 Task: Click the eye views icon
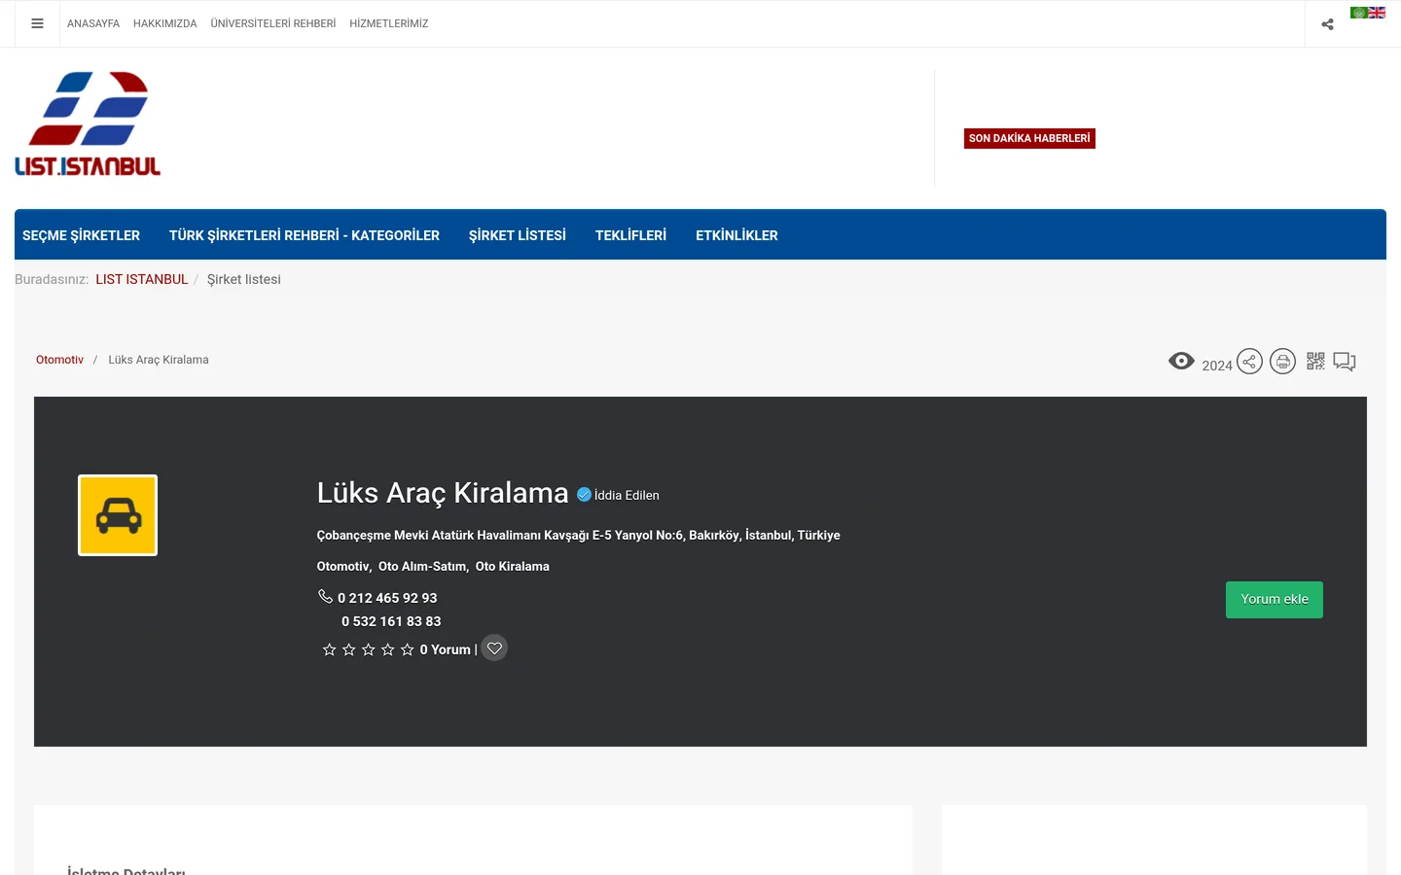(x=1181, y=361)
